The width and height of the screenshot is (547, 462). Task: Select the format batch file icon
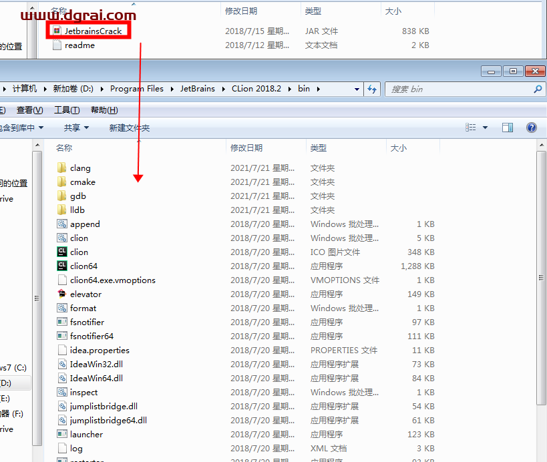click(62, 308)
